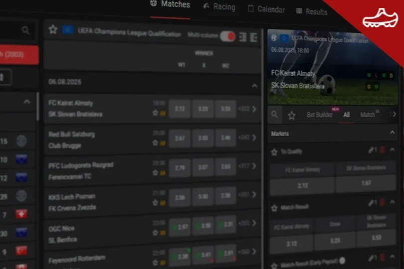Image resolution: width=404 pixels, height=269 pixels.
Task: Collapse the left sidebar section chevron
Action: click(27, 102)
